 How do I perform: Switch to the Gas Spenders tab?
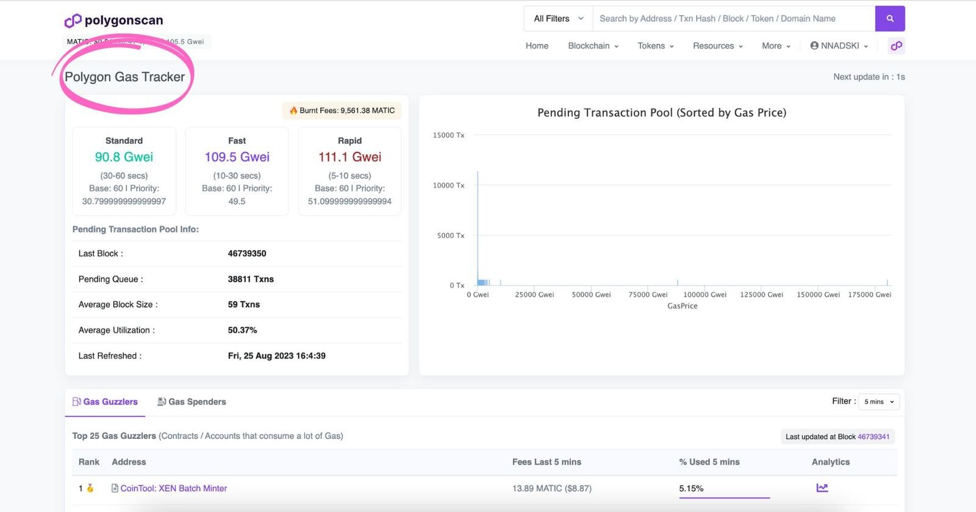click(192, 402)
